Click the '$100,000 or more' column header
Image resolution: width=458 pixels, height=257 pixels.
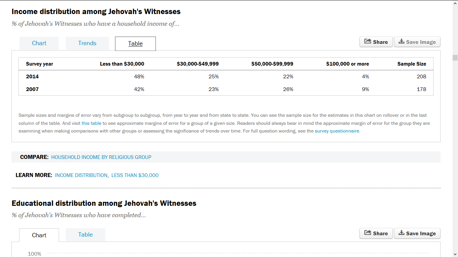click(x=347, y=64)
